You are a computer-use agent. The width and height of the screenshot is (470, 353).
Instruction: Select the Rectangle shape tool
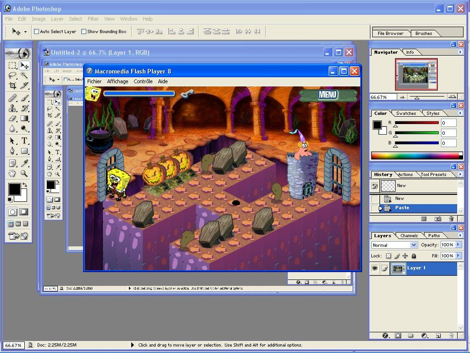click(24, 151)
